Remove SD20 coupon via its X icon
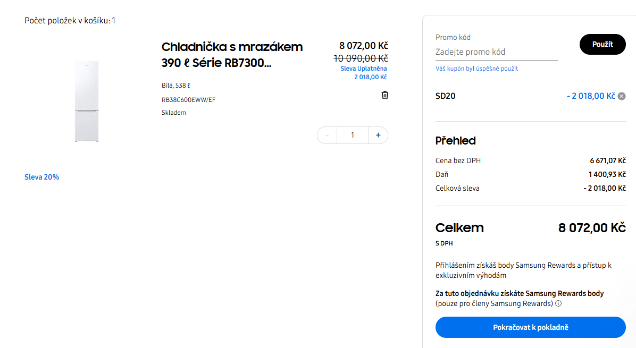 (x=621, y=96)
